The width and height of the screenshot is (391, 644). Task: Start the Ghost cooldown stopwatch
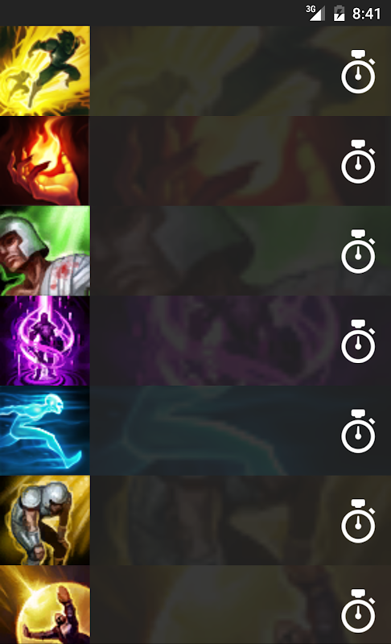coord(358,431)
